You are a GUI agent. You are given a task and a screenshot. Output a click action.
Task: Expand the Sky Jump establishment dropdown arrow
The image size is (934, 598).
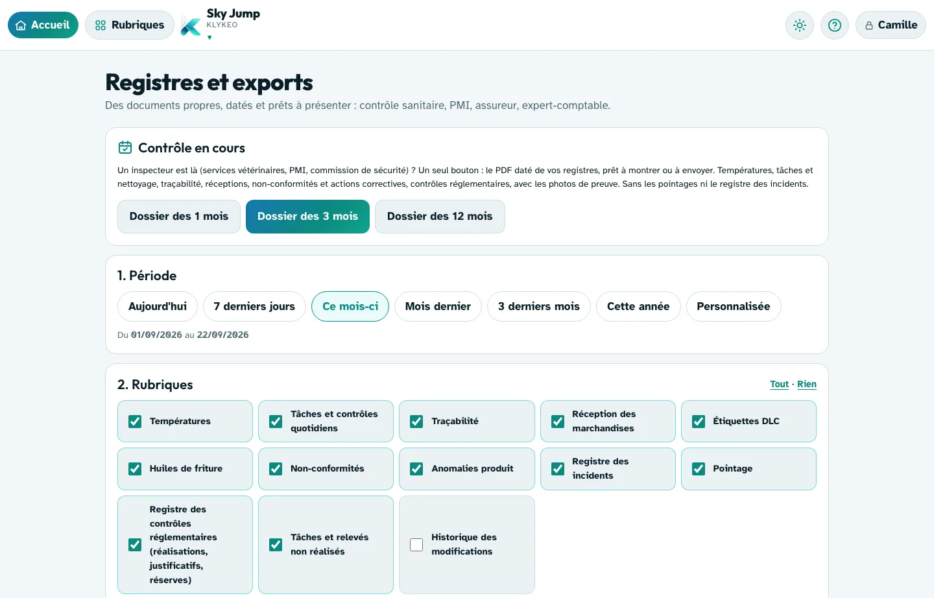[x=210, y=38]
